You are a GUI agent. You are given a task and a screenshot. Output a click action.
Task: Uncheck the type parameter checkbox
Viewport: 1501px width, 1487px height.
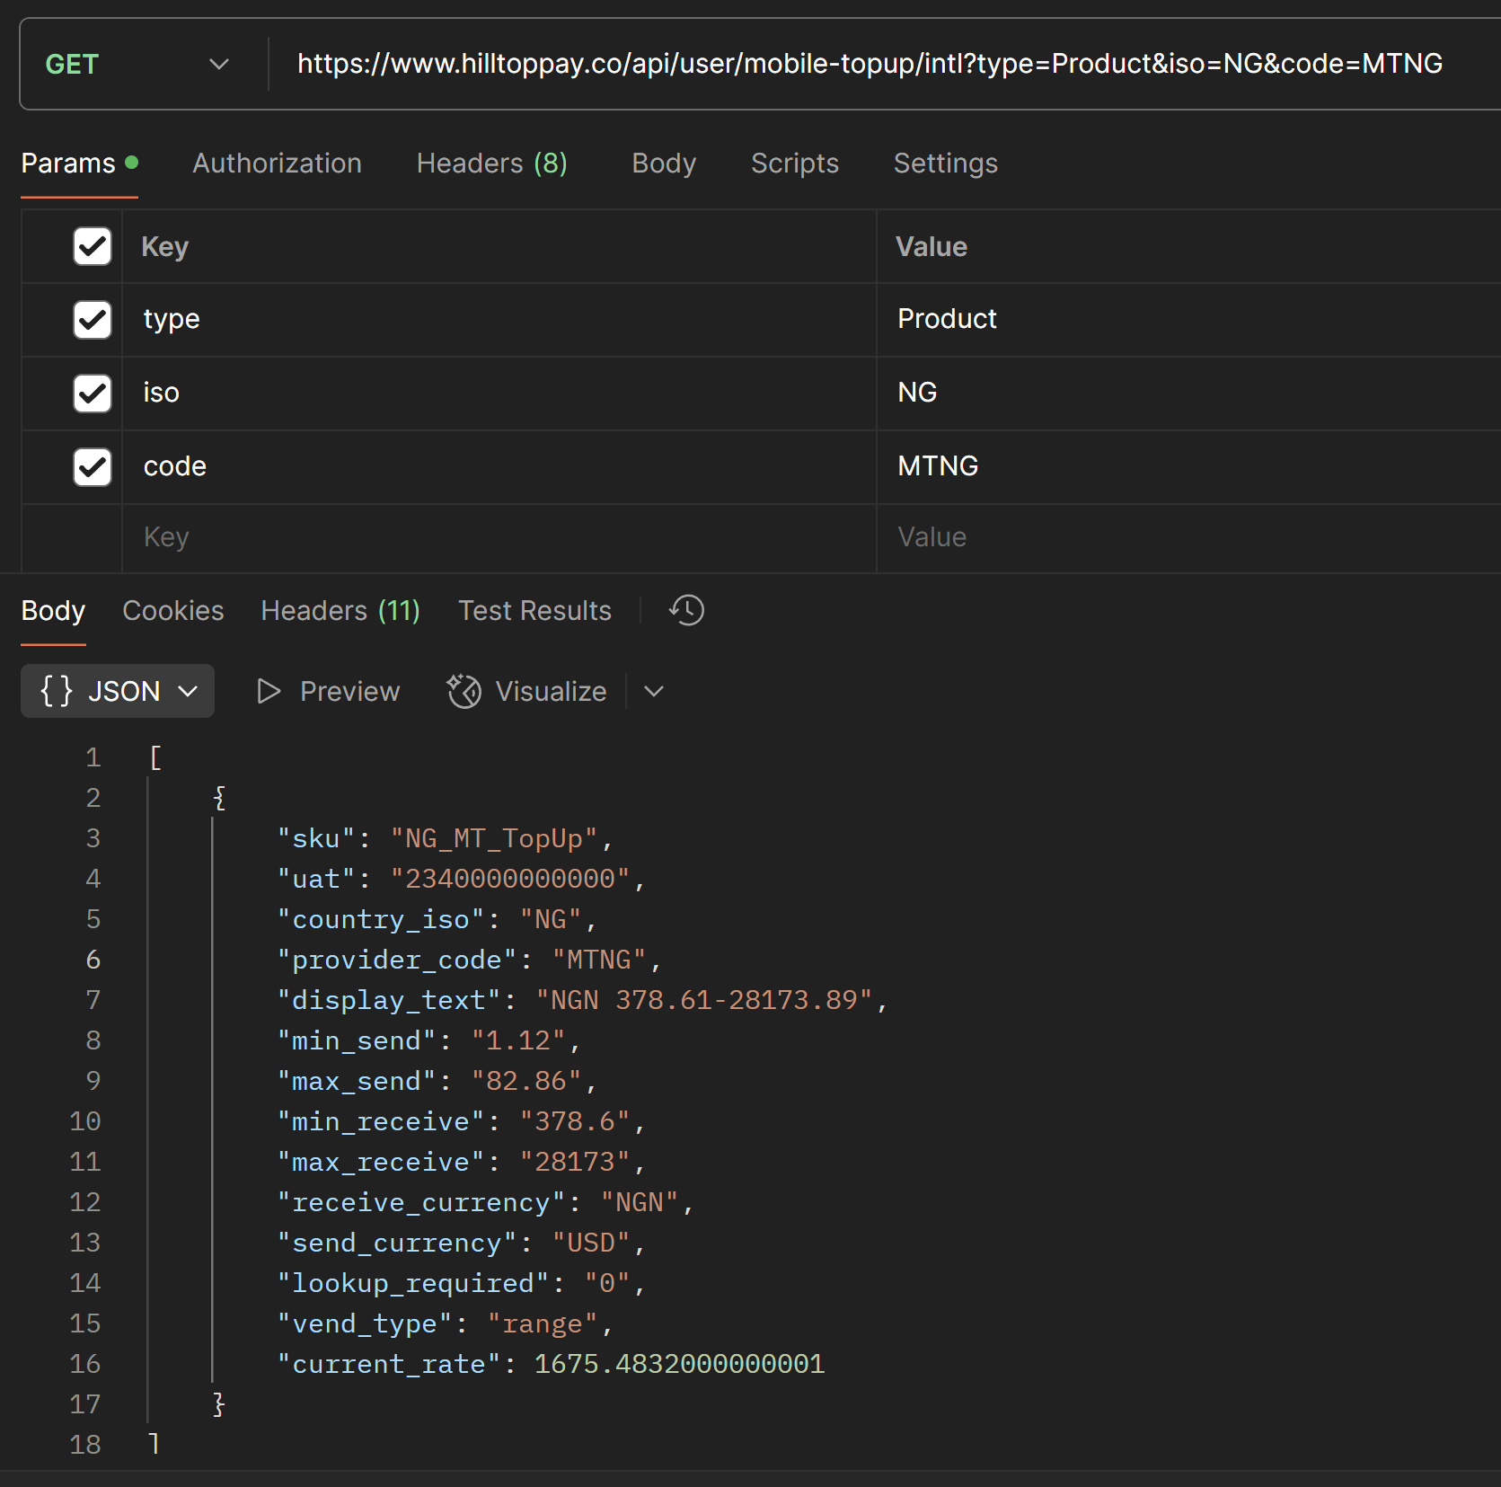click(93, 320)
